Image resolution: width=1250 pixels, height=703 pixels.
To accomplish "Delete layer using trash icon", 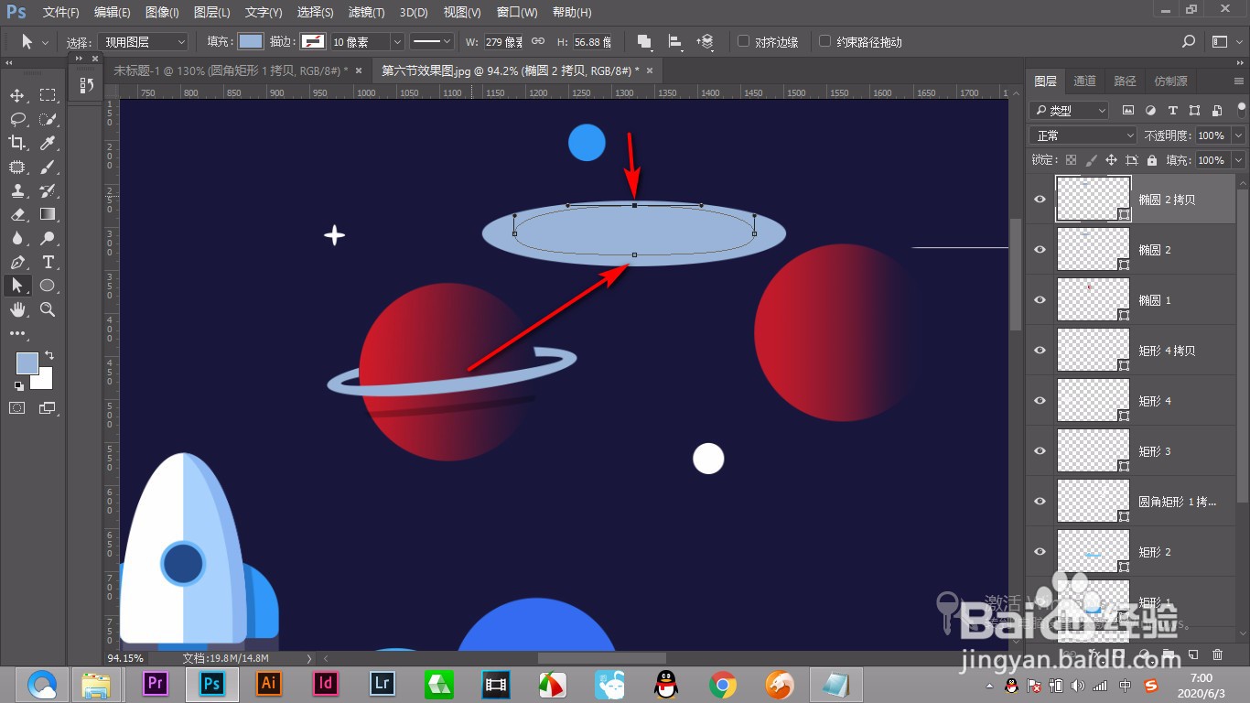I will click(1217, 654).
